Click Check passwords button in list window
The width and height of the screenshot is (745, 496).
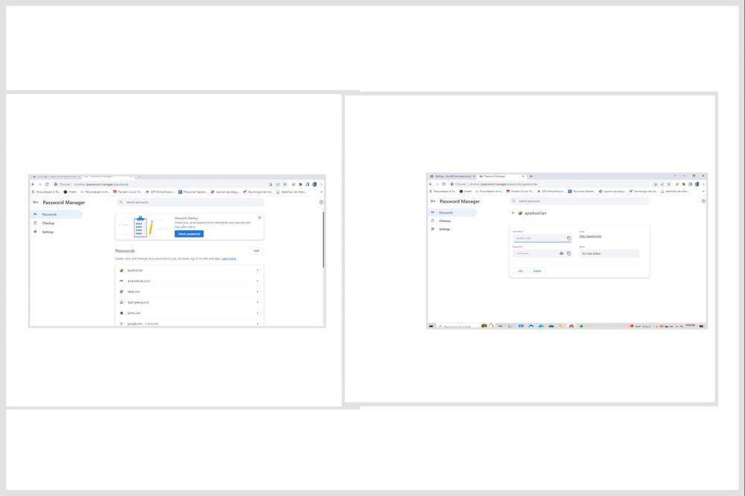click(188, 234)
